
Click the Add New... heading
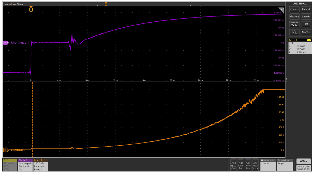(300, 4)
